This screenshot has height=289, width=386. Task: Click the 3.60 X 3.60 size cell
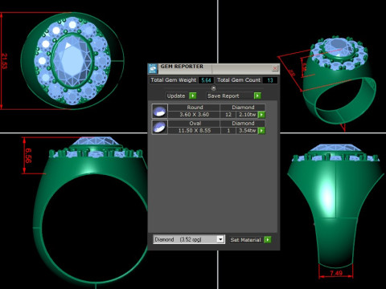coord(194,115)
